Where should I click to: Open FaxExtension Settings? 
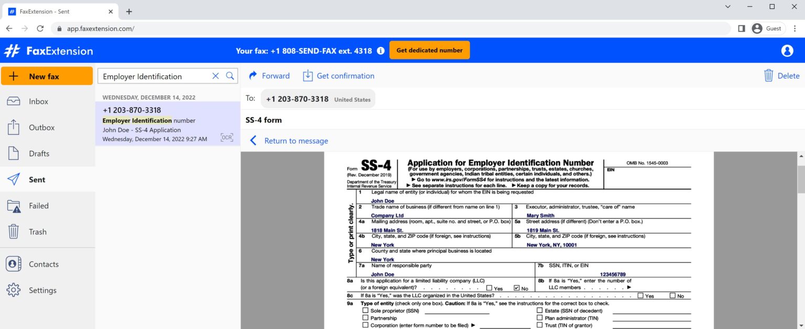pos(42,290)
